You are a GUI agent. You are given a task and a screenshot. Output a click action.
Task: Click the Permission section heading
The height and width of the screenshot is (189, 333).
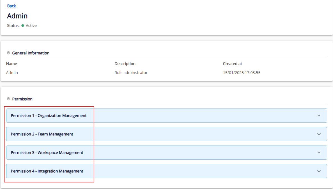(x=22, y=99)
